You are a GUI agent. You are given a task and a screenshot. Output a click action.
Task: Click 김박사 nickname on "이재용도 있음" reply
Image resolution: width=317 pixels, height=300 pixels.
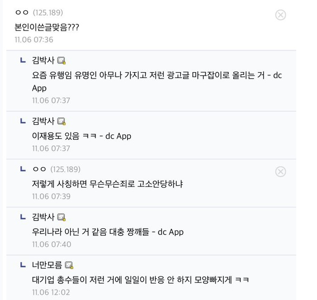pyautogui.click(x=43, y=121)
